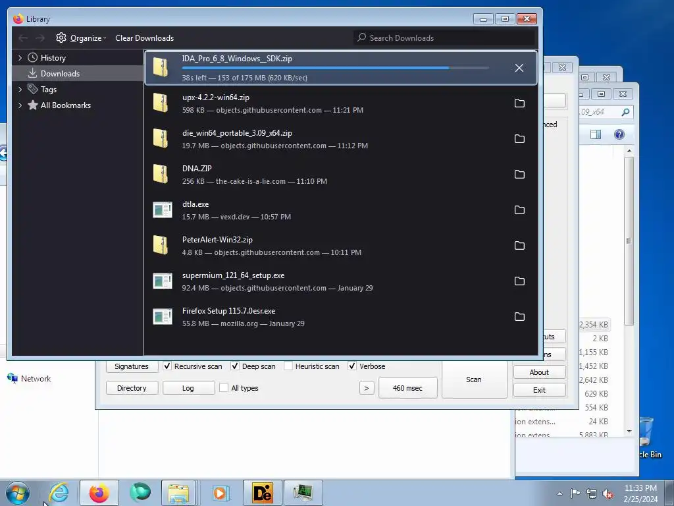Image resolution: width=674 pixels, height=506 pixels.
Task: Open folder icon for PeterAlert-Win32.zip
Action: point(519,246)
